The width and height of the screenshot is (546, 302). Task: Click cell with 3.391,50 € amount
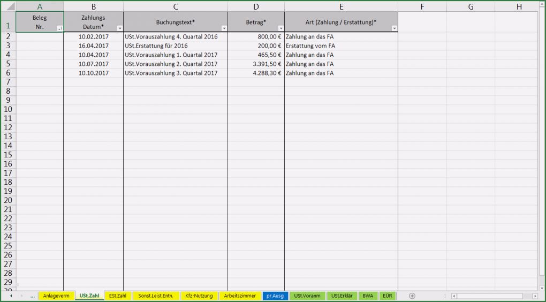click(256, 64)
